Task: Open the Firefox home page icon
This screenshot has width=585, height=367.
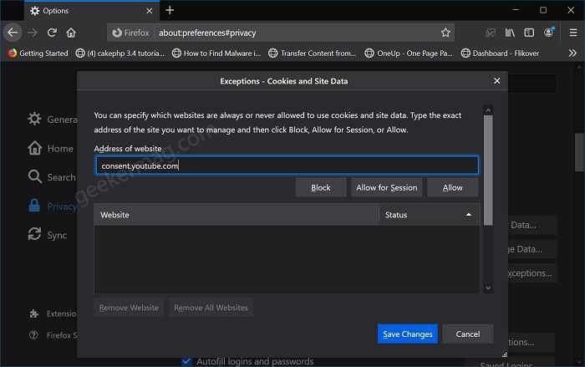Action: coord(71,33)
